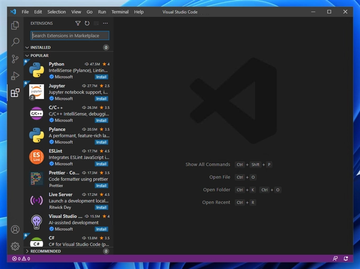This screenshot has height=269, width=360.
Task: Install the Live Server extension
Action: [101, 208]
